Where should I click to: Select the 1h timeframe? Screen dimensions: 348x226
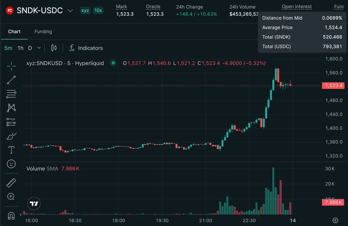(20, 48)
